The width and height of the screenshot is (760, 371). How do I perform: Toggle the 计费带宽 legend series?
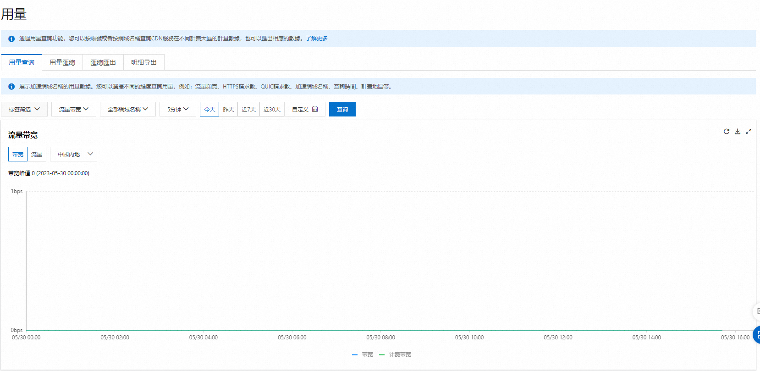point(395,354)
